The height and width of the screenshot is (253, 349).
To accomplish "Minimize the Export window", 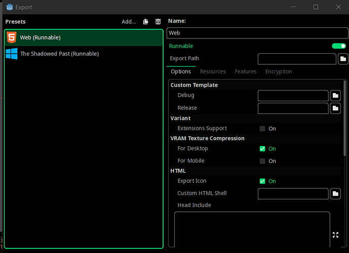I will click(x=293, y=7).
